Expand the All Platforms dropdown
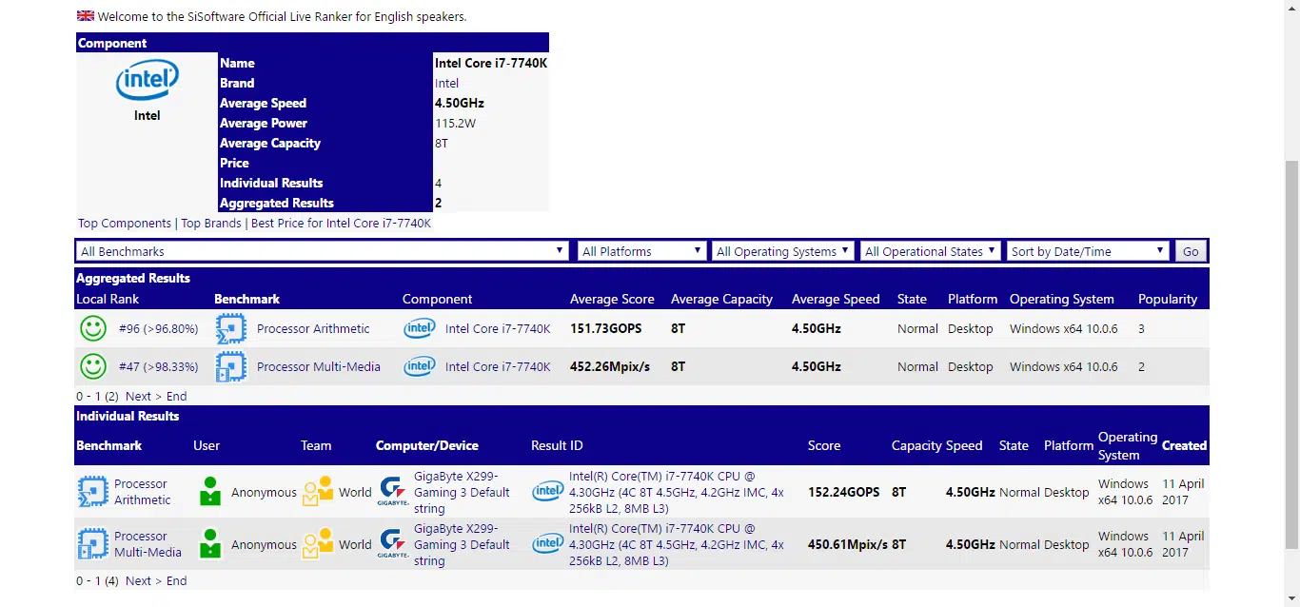This screenshot has width=1300, height=607. [640, 251]
